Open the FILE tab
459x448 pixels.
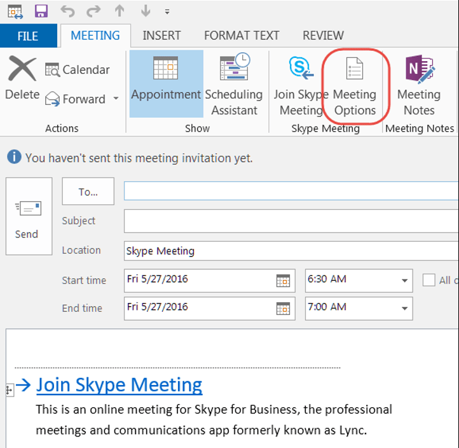tap(28, 36)
